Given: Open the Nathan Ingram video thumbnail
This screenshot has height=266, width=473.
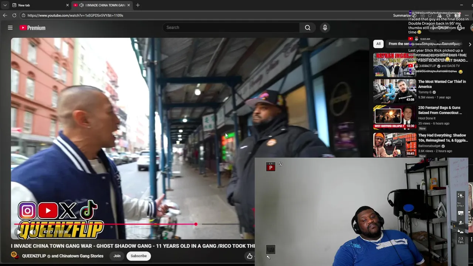Looking at the screenshot, I should (x=394, y=65).
